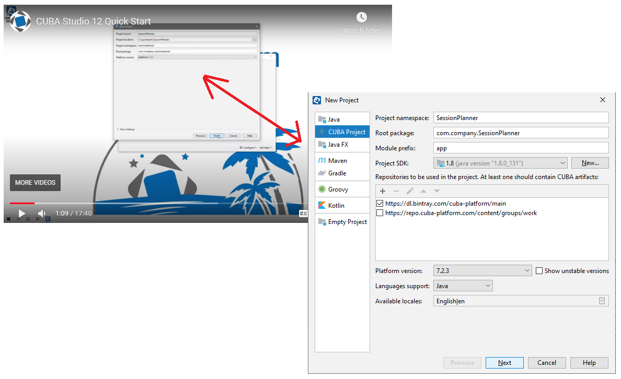The image size is (621, 379).
Task: Select the https://repo.cuba-platform.com/content/groups/work repository row
Action: click(x=492, y=213)
